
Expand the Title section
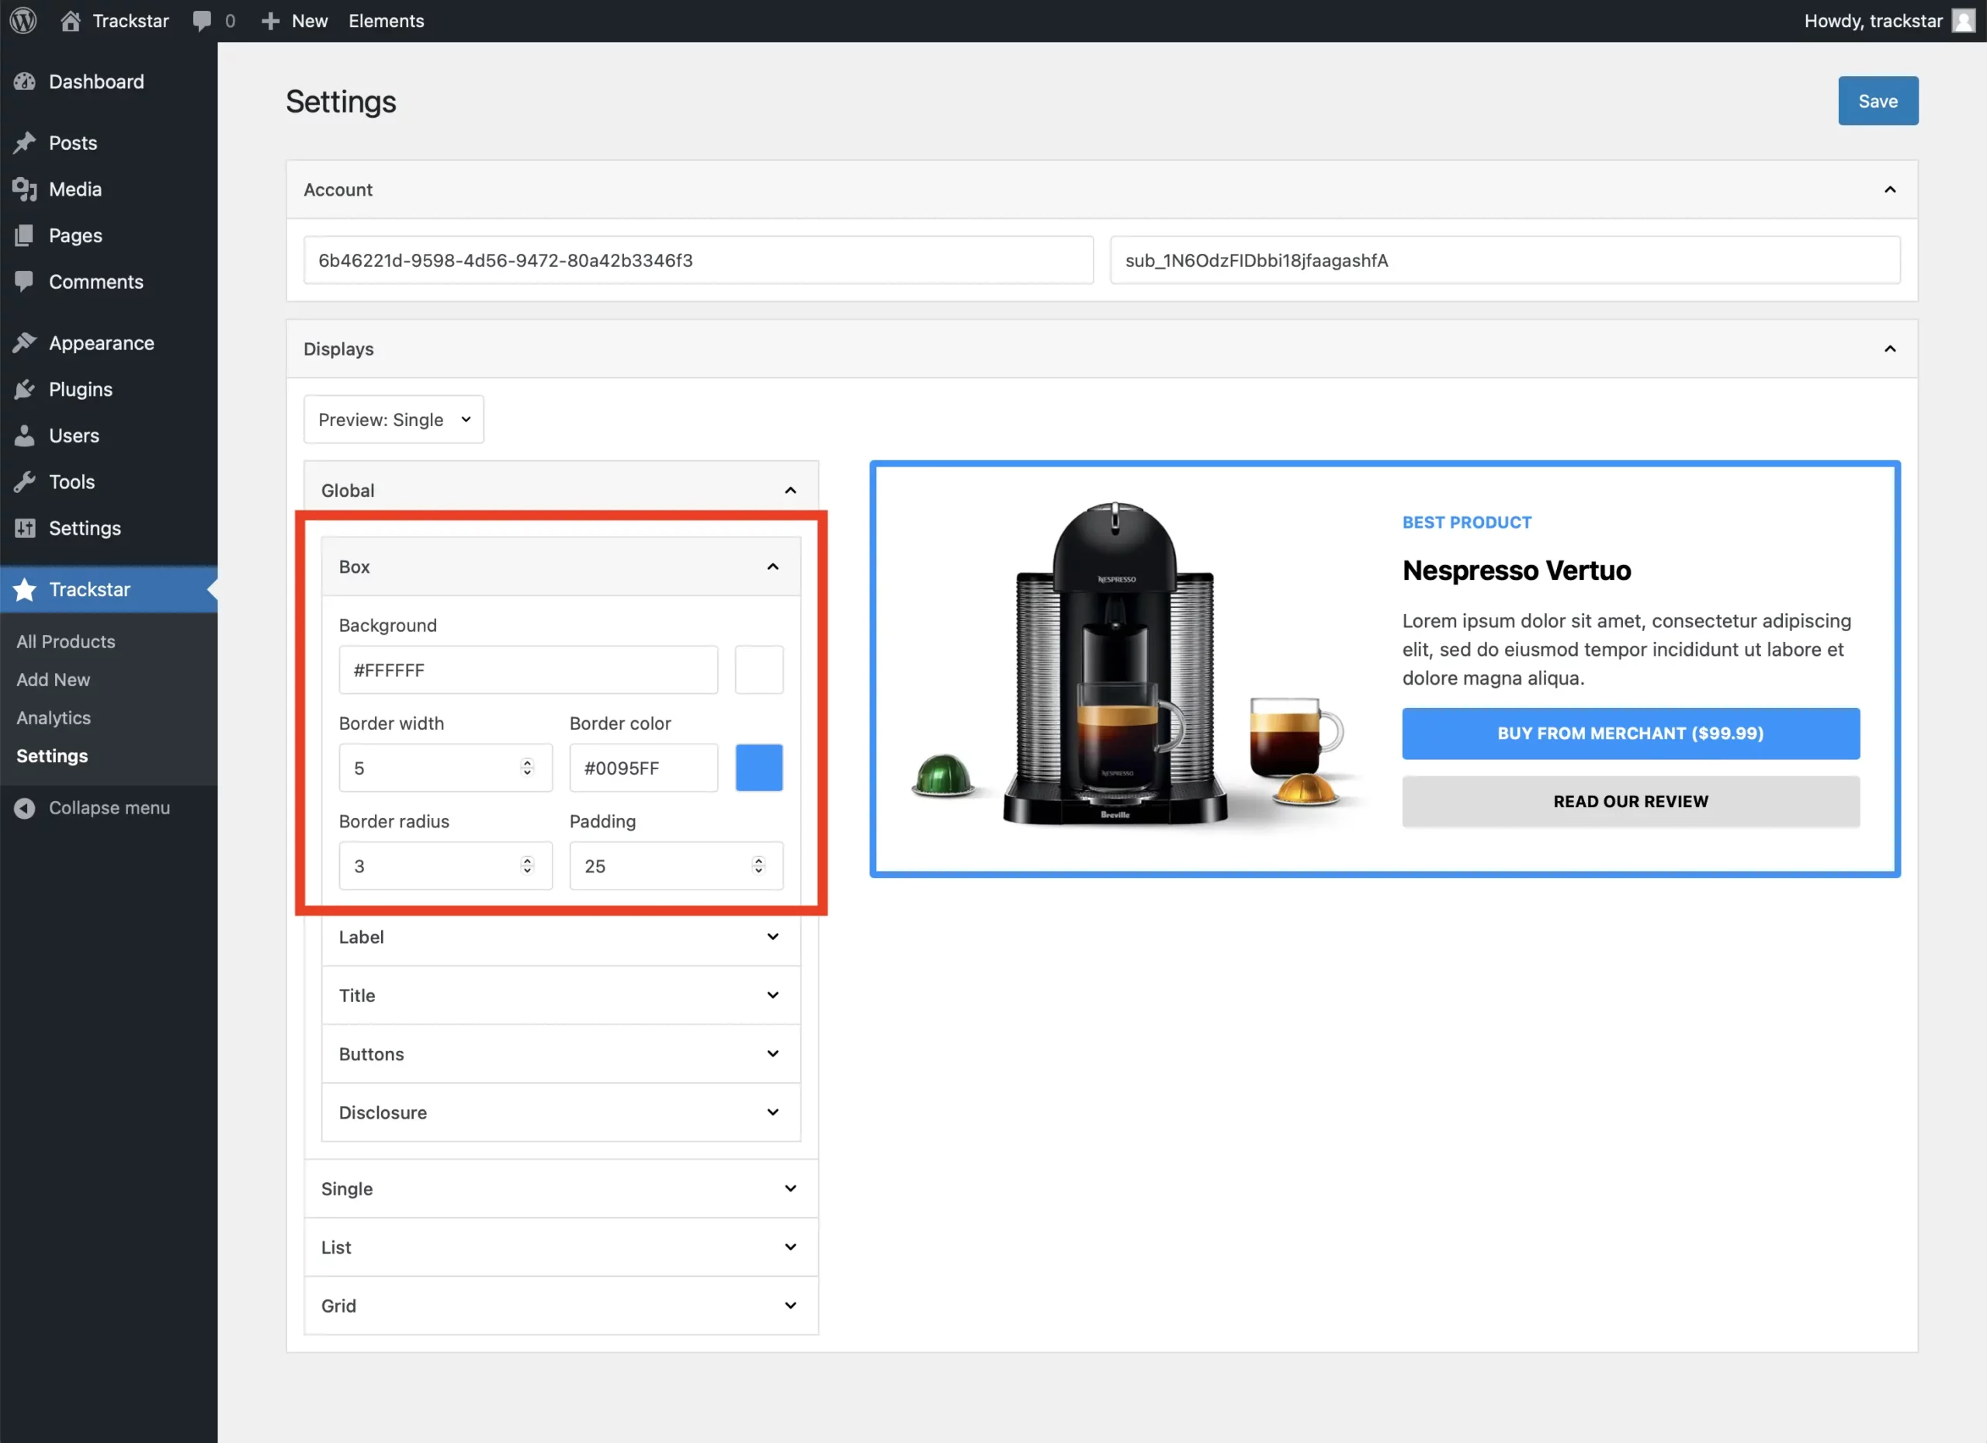tap(560, 995)
